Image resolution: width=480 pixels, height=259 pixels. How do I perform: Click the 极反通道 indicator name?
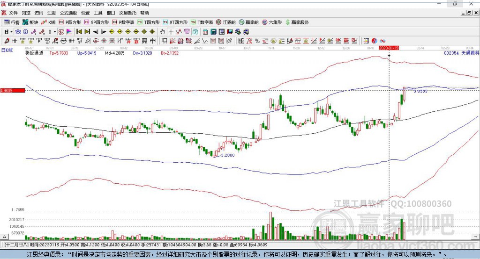pyautogui.click(x=34, y=53)
